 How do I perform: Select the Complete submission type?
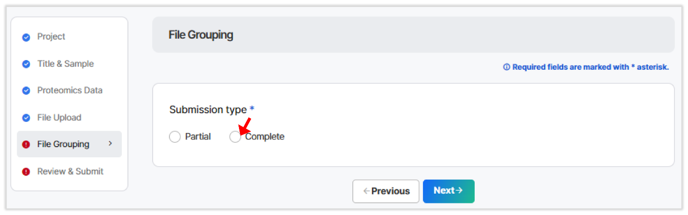click(x=235, y=137)
